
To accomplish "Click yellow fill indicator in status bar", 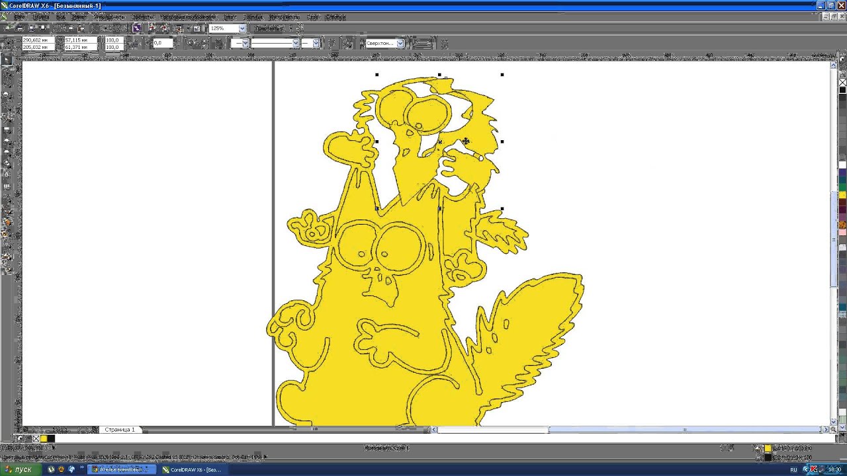I will pos(768,448).
